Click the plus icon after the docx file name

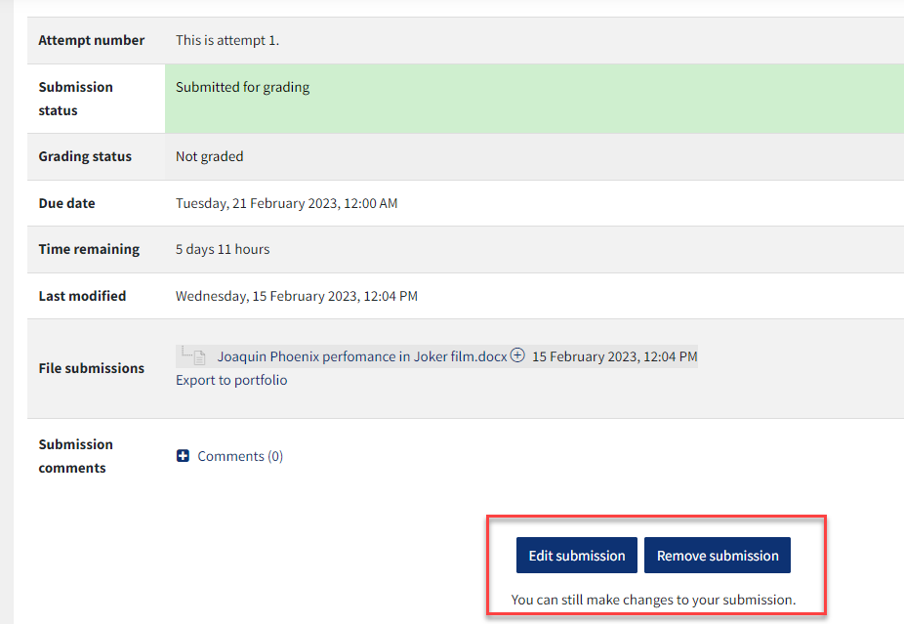tap(517, 354)
